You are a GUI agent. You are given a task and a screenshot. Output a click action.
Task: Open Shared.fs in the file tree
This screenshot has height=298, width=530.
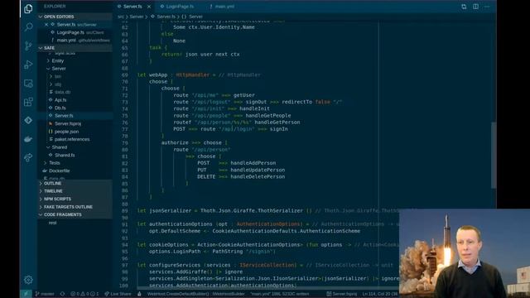65,155
